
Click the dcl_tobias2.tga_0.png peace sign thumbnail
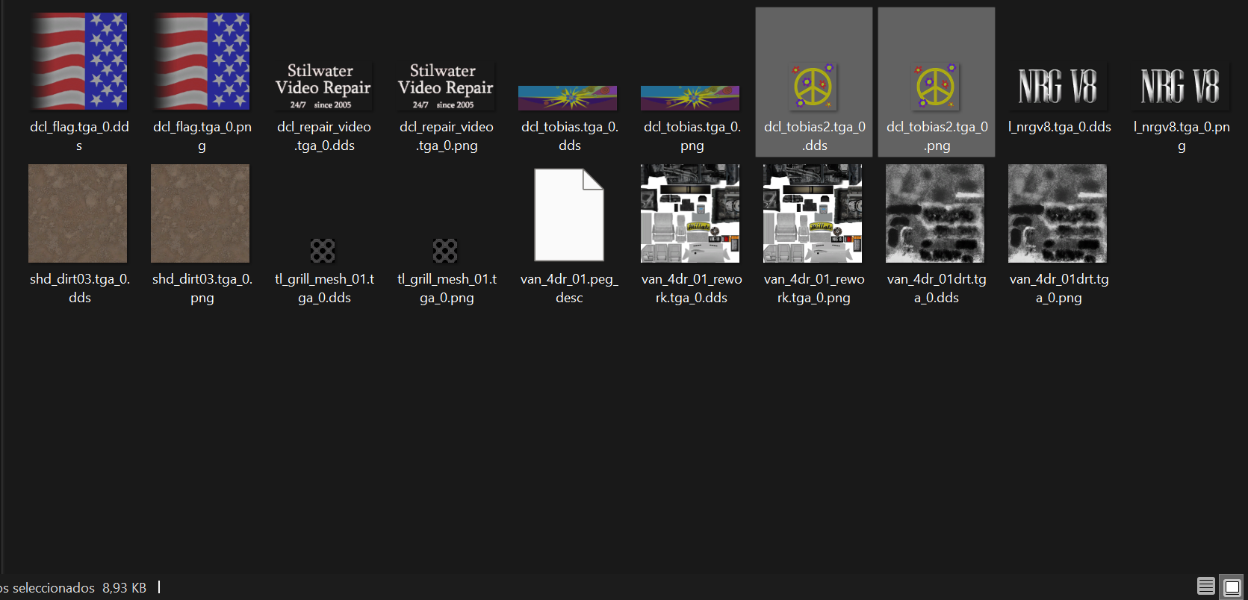936,87
